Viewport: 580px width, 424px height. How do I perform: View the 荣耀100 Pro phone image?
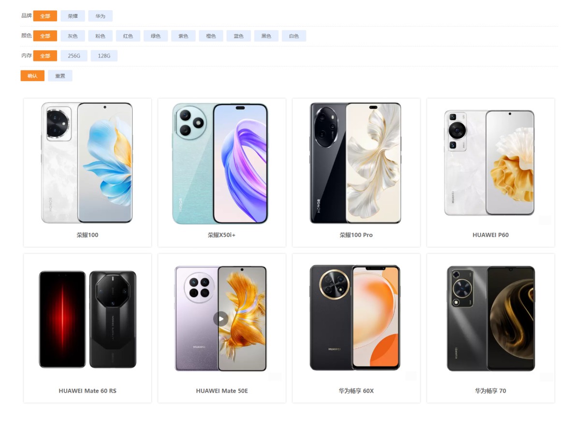click(x=356, y=163)
